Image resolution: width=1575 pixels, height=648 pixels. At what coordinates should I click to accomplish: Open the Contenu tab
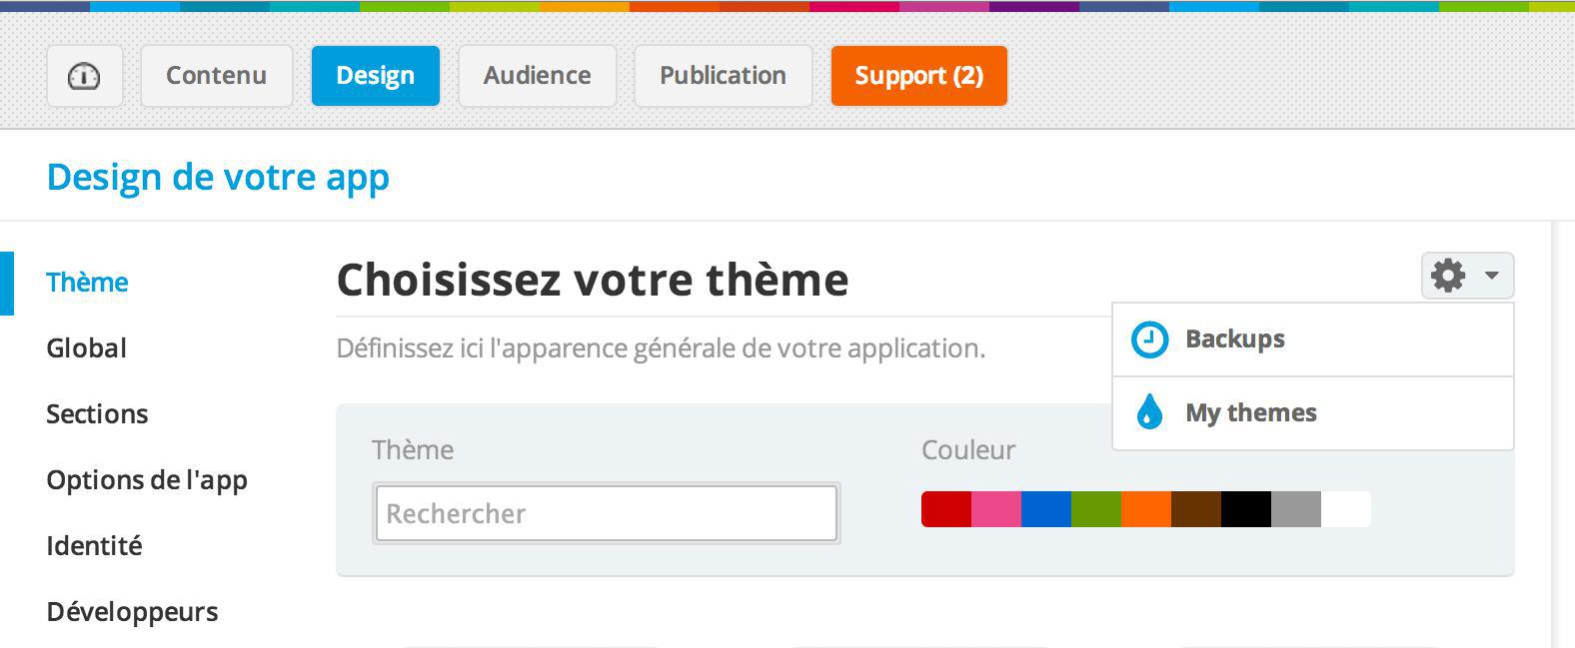[x=216, y=76]
